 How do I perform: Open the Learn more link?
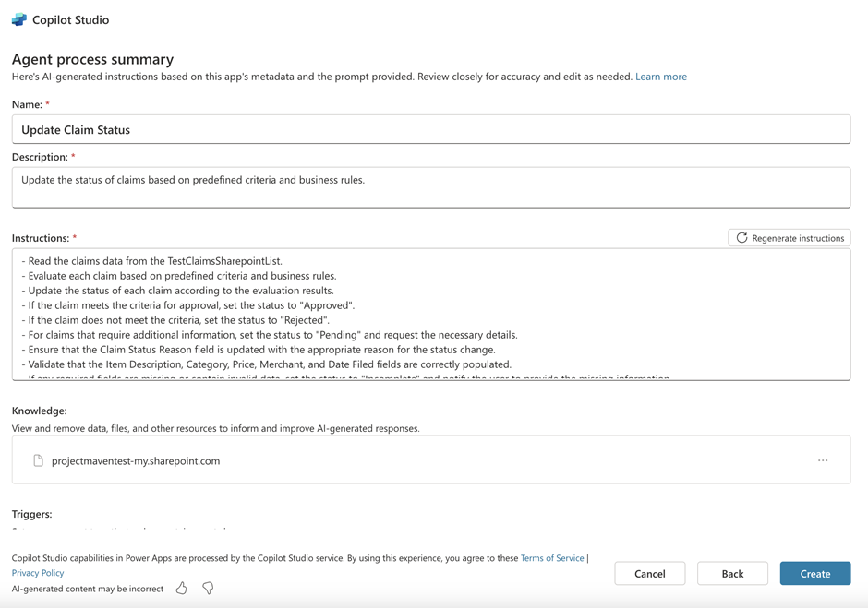click(661, 77)
